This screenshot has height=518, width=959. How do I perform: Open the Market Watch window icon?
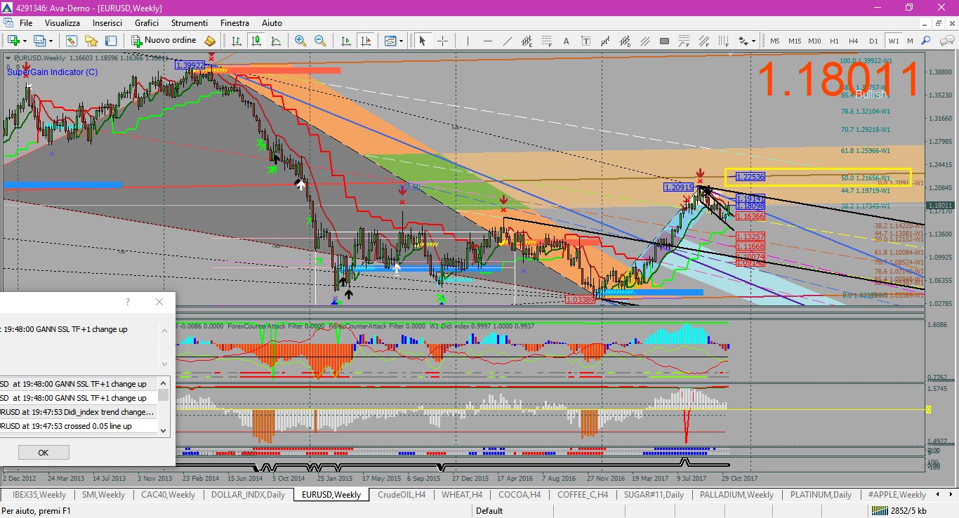[72, 41]
